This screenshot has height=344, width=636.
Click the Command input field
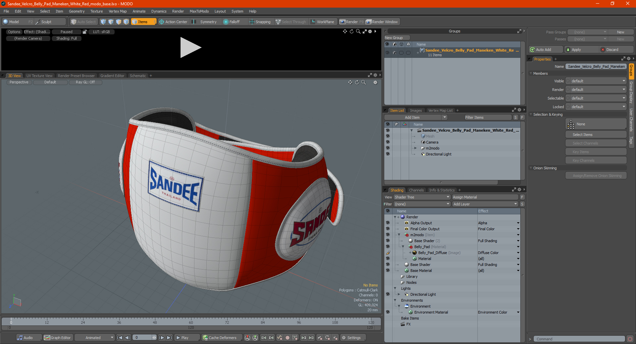click(579, 339)
